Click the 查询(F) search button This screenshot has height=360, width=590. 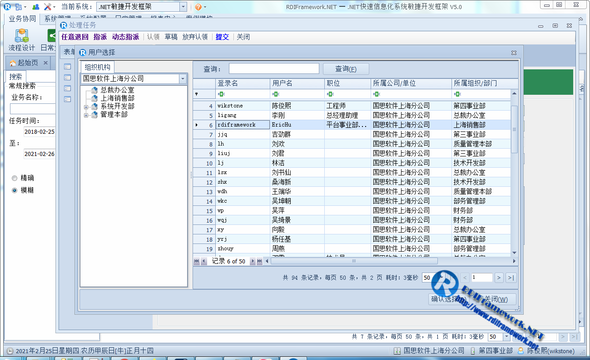click(x=346, y=69)
